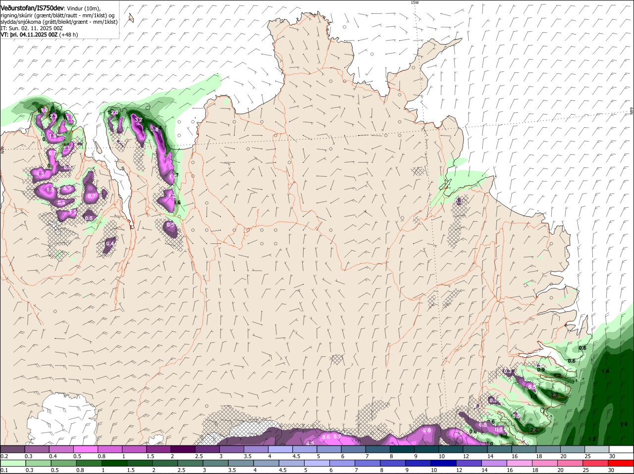Click the '(+48 h)' forecast offset text
The height and width of the screenshot is (474, 634).
pyautogui.click(x=69, y=35)
